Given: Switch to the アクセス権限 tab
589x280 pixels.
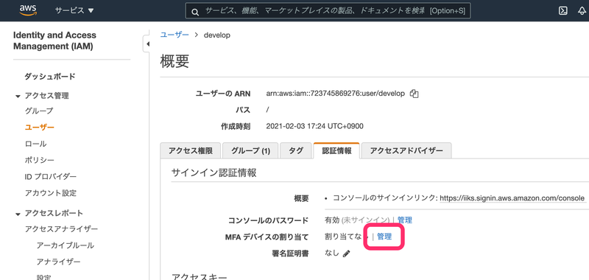Looking at the screenshot, I should pos(191,151).
